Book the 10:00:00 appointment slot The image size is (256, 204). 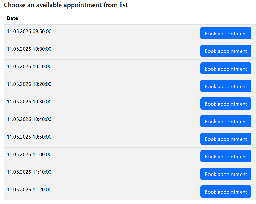tap(226, 51)
